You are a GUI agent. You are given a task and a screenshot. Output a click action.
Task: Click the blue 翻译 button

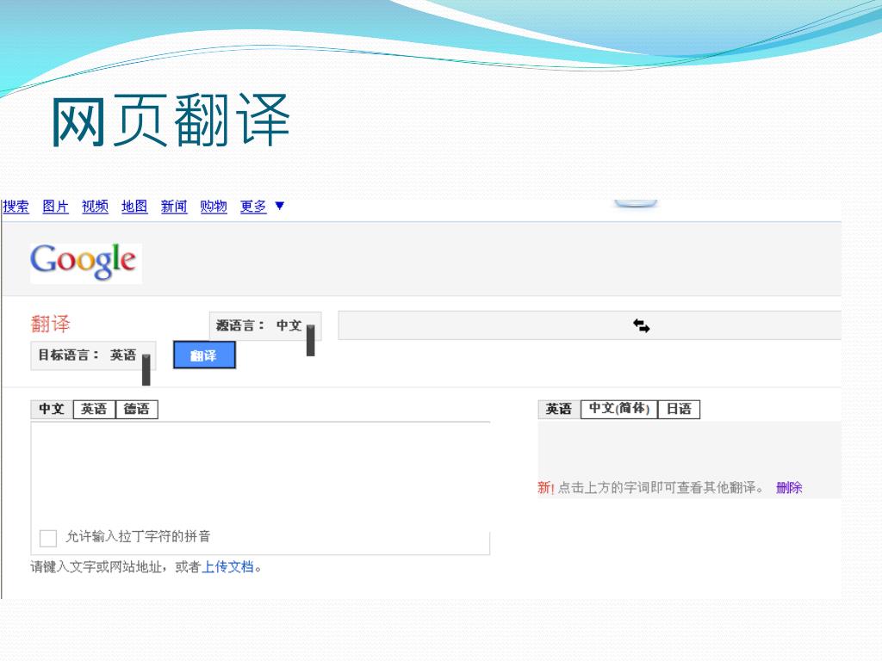204,355
